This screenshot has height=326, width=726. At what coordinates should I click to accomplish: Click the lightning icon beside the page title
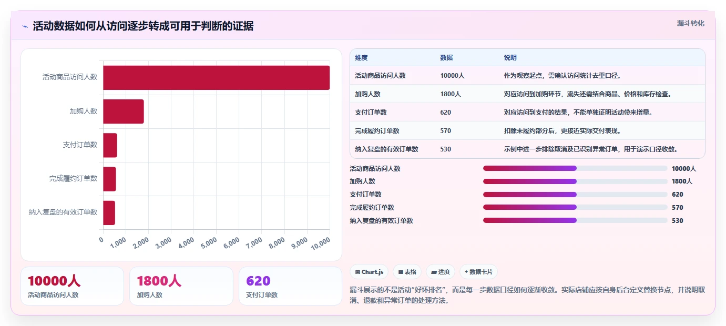pos(25,26)
